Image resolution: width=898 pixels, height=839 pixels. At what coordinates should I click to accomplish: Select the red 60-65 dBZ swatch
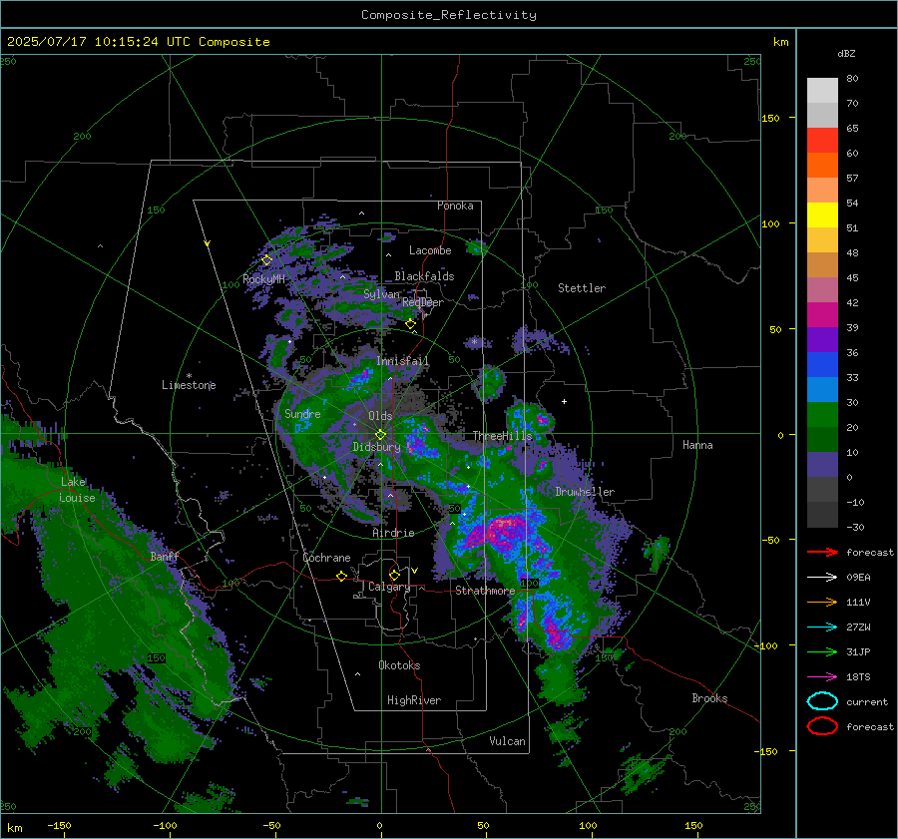[822, 141]
